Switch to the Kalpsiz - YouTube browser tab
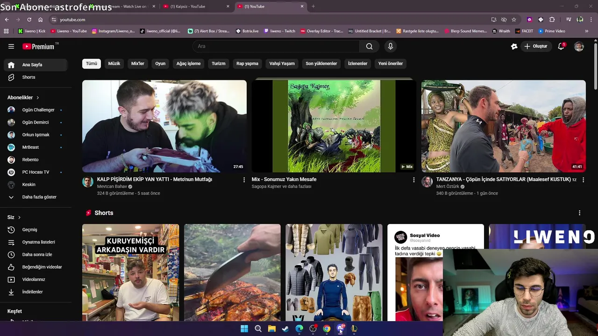 pyautogui.click(x=196, y=7)
